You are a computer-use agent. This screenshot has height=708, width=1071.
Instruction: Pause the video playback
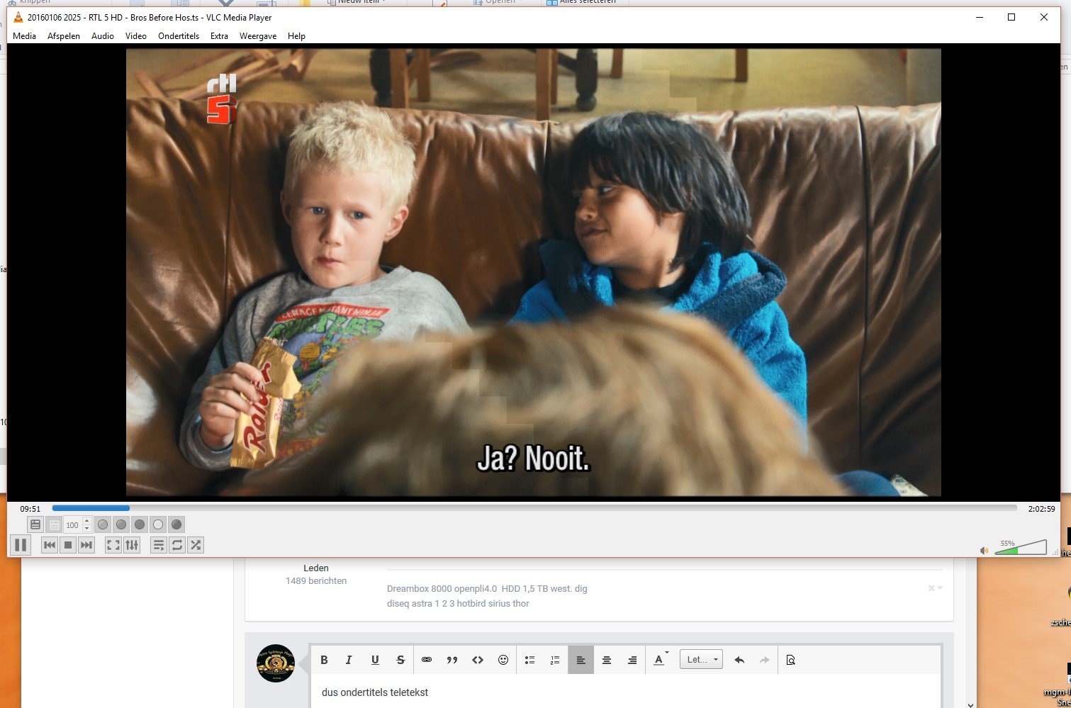coord(21,545)
